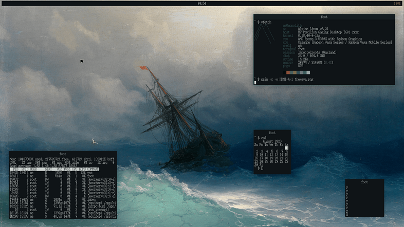404x227 pixels.
Task: Click day 12 in the cal output
Action: pyautogui.click(x=271, y=155)
